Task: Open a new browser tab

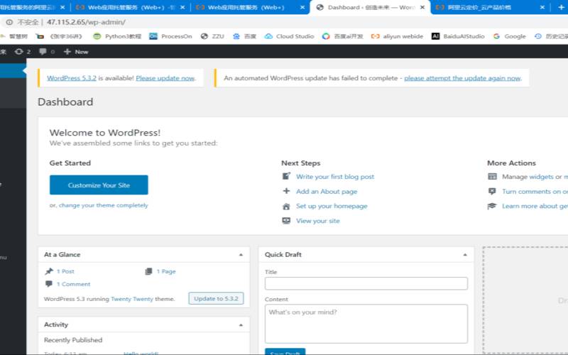Action: 562,7
